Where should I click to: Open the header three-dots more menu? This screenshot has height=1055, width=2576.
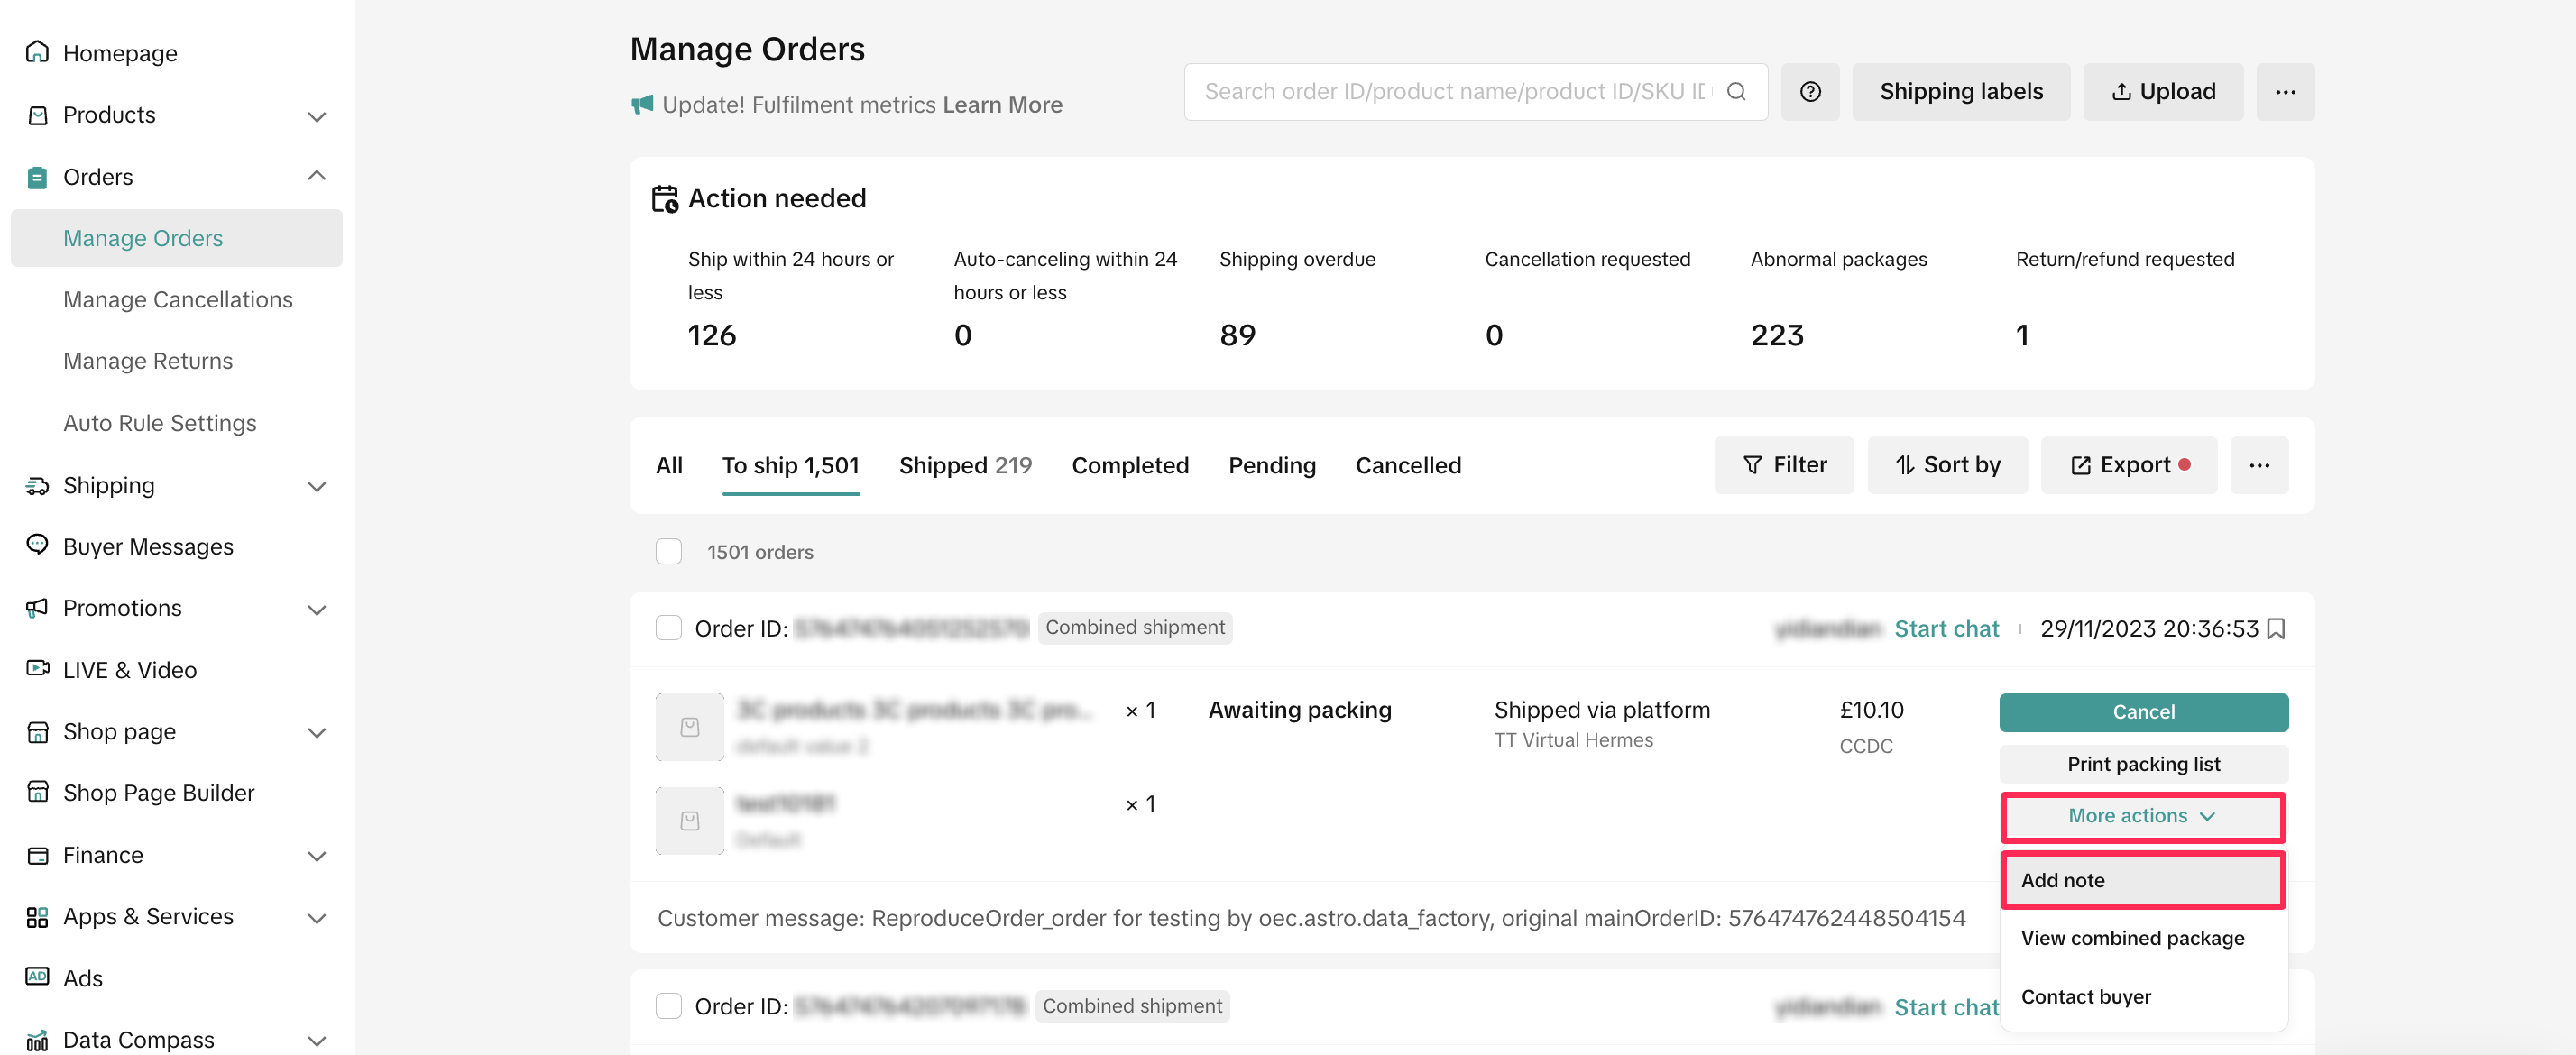click(2284, 92)
